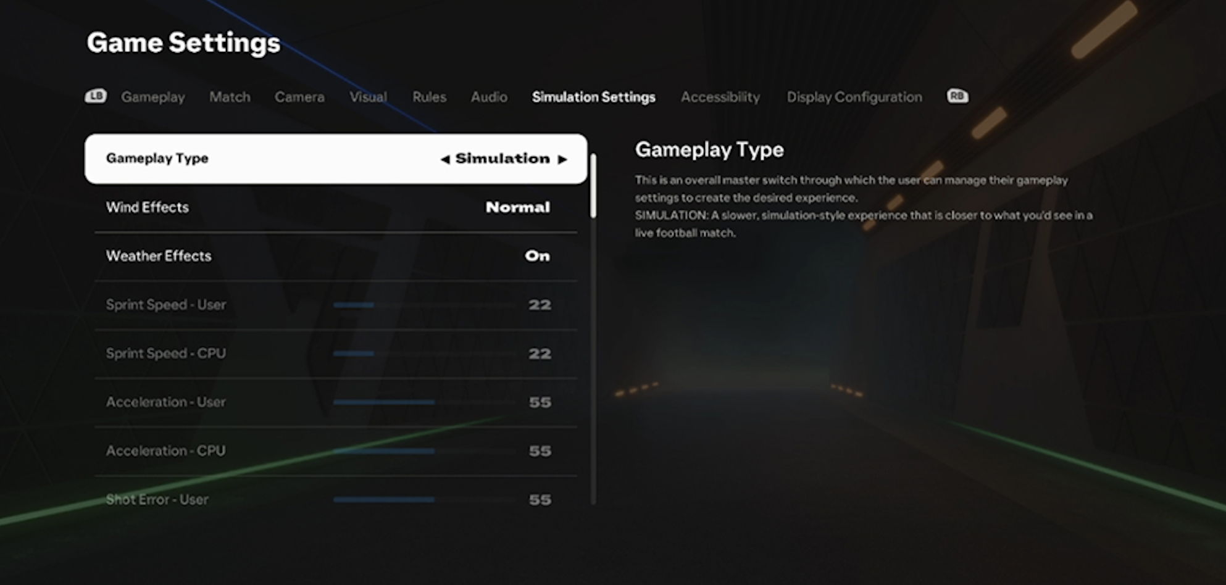Click the RB bumper icon
The width and height of the screenshot is (1226, 585).
pos(957,96)
